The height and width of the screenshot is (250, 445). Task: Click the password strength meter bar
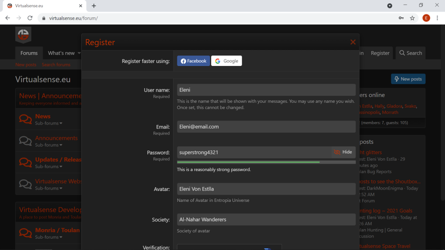(x=266, y=162)
